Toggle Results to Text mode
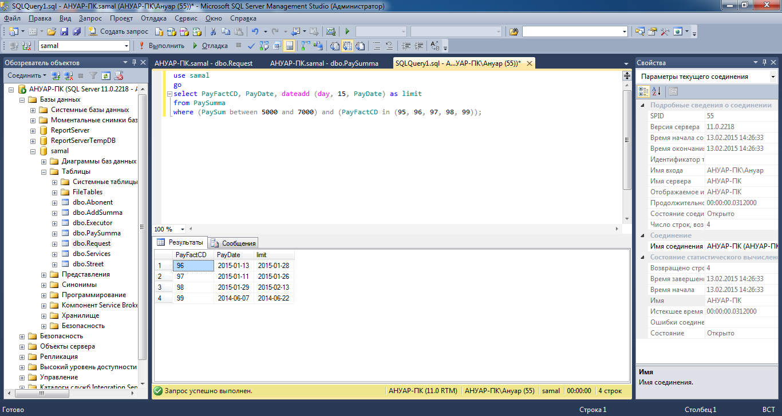This screenshot has height=416, width=782. 334,46
